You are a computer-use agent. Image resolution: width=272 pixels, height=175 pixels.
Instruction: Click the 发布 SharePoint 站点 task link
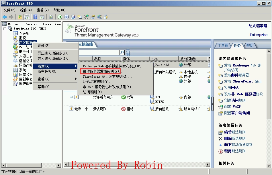click(x=243, y=81)
